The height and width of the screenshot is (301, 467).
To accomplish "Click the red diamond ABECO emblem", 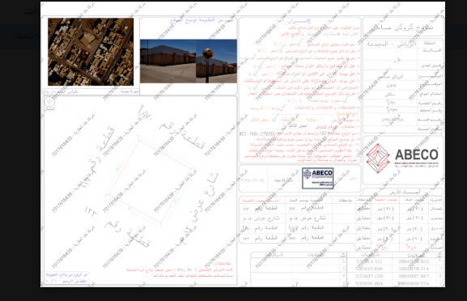I will (378, 158).
